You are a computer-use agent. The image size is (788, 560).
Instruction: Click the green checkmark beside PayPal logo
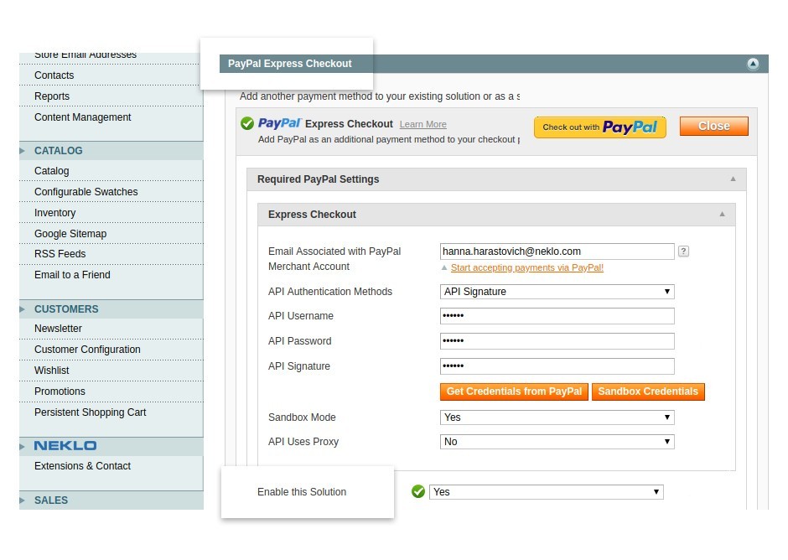click(246, 123)
